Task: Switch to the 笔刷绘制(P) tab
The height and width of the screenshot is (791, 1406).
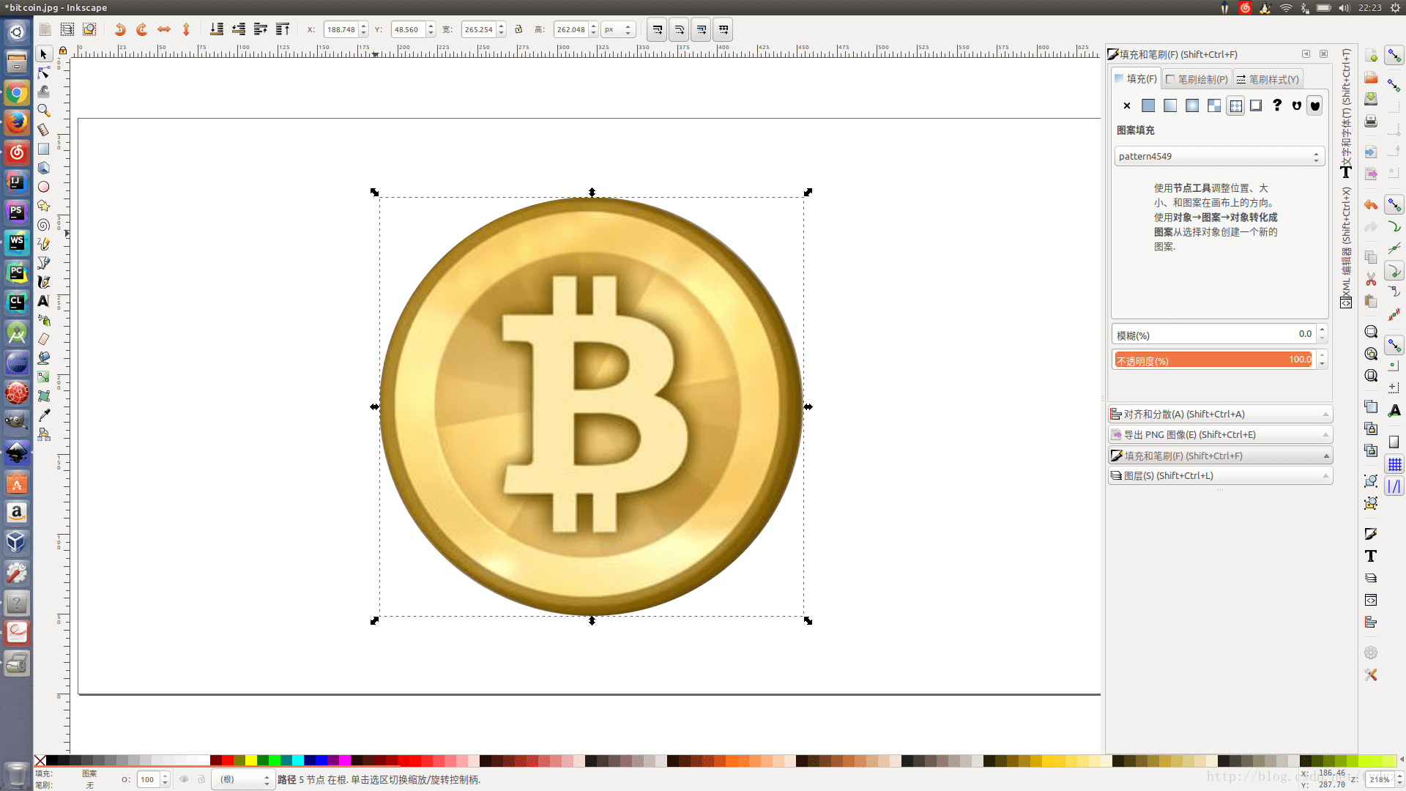Action: pos(1197,79)
